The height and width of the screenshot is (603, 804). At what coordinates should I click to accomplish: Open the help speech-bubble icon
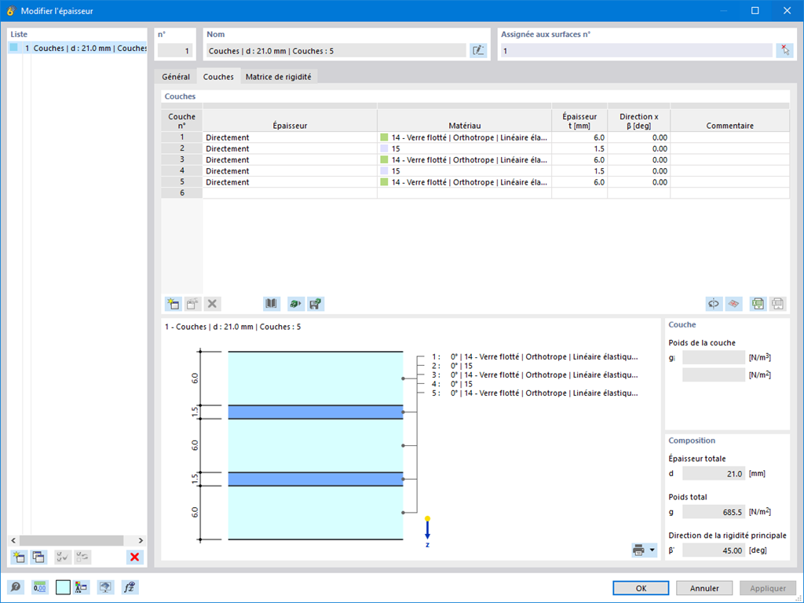coord(16,587)
